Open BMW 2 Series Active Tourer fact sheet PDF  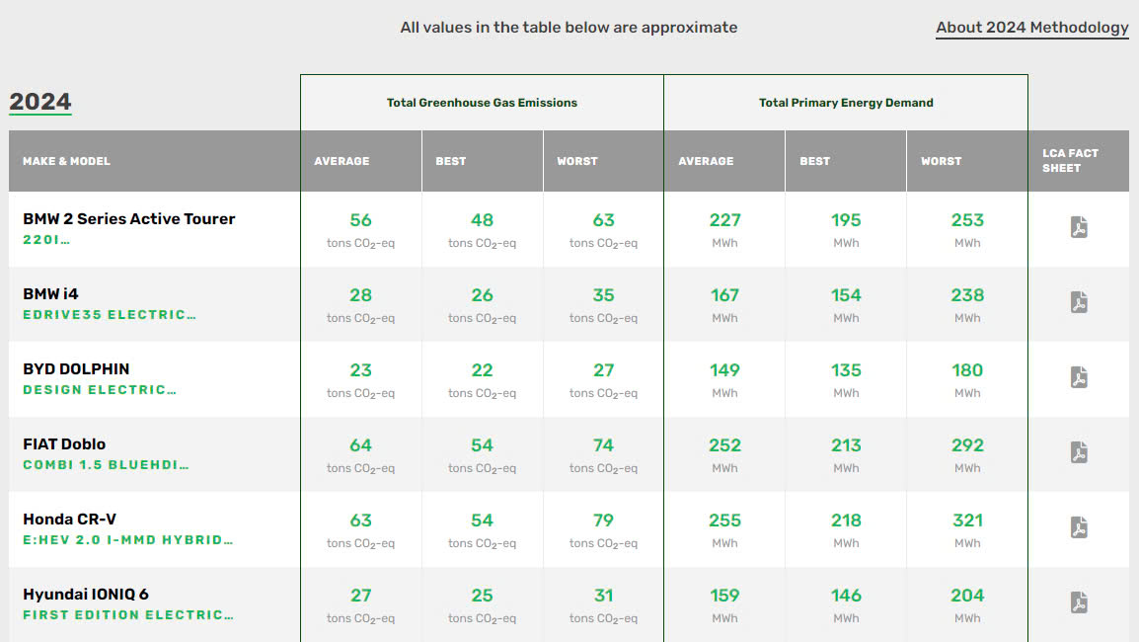(1079, 227)
